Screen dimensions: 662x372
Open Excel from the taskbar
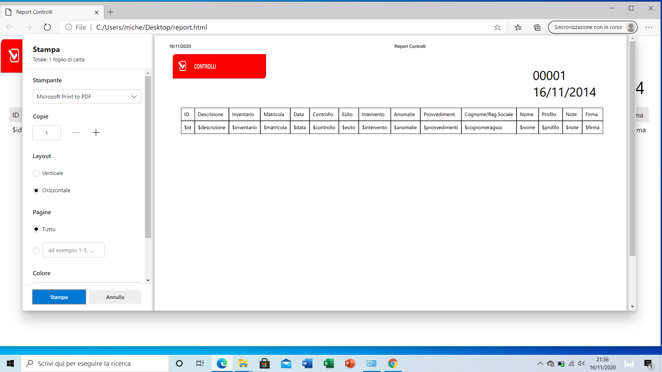pos(329,363)
